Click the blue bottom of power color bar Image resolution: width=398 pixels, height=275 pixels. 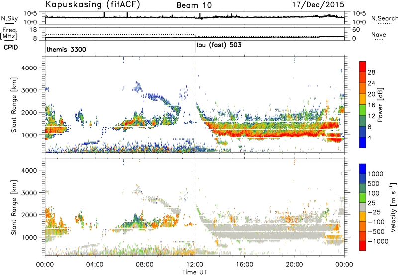click(363, 143)
